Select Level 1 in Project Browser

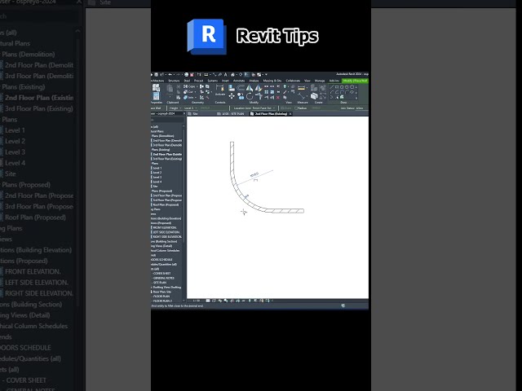pos(157,168)
